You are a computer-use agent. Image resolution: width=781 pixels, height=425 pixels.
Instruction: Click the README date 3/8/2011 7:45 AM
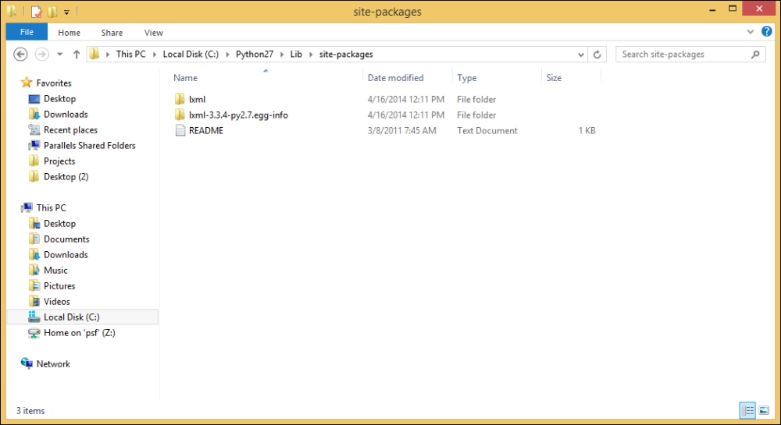pyautogui.click(x=402, y=131)
